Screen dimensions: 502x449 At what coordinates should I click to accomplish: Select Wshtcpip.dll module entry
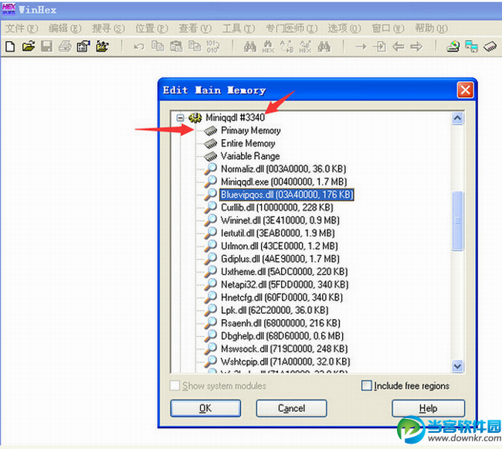(286, 361)
